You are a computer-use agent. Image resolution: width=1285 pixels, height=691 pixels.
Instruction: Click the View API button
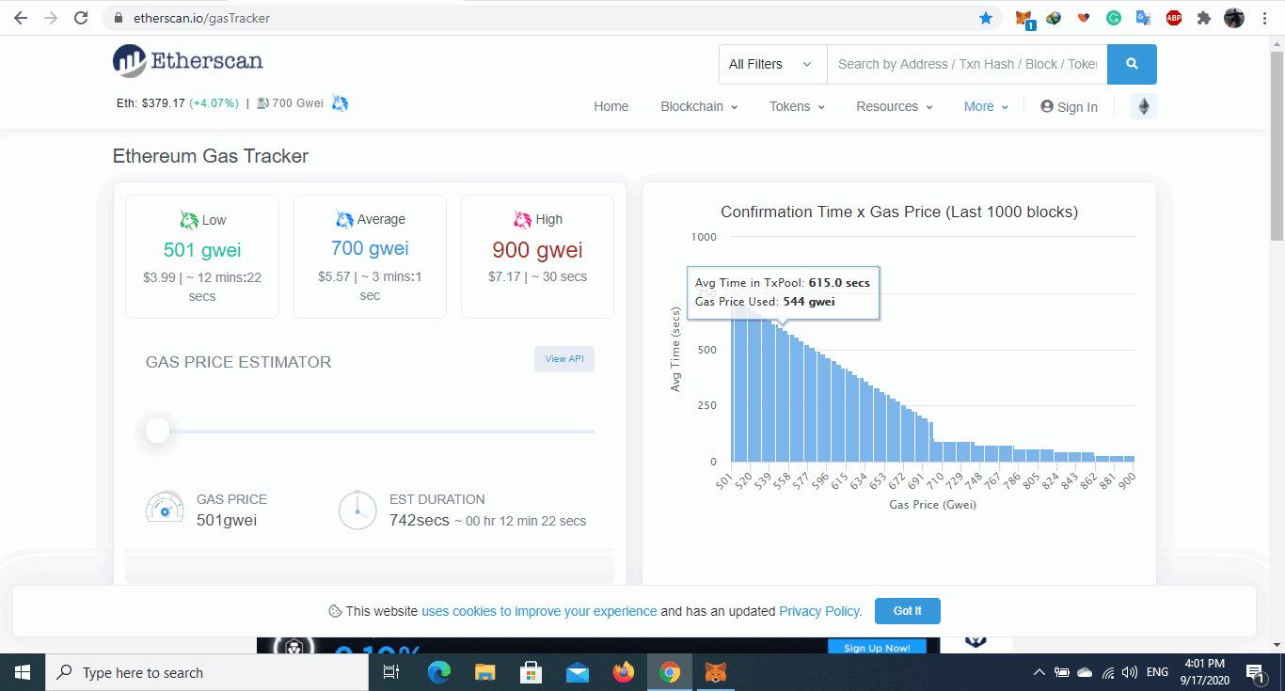(564, 359)
